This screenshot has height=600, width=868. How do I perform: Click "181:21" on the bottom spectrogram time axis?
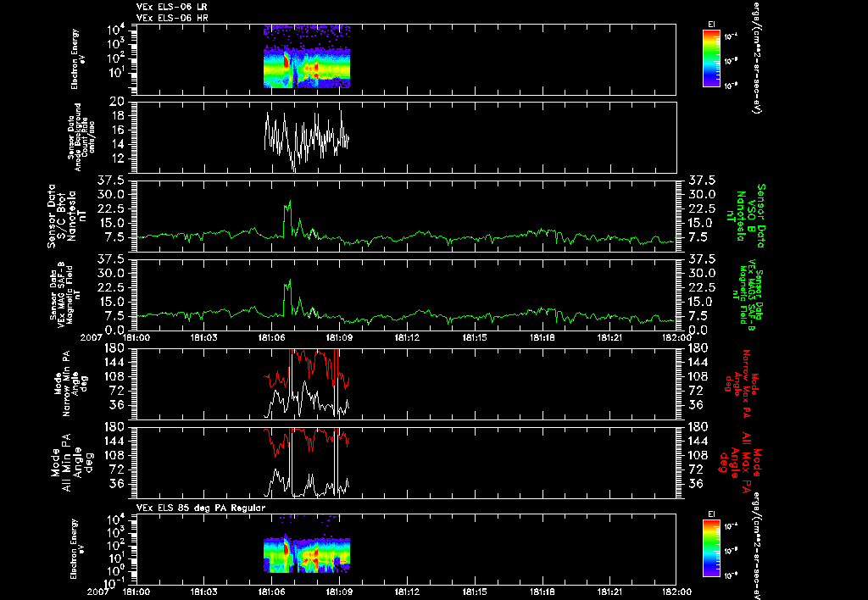609,592
